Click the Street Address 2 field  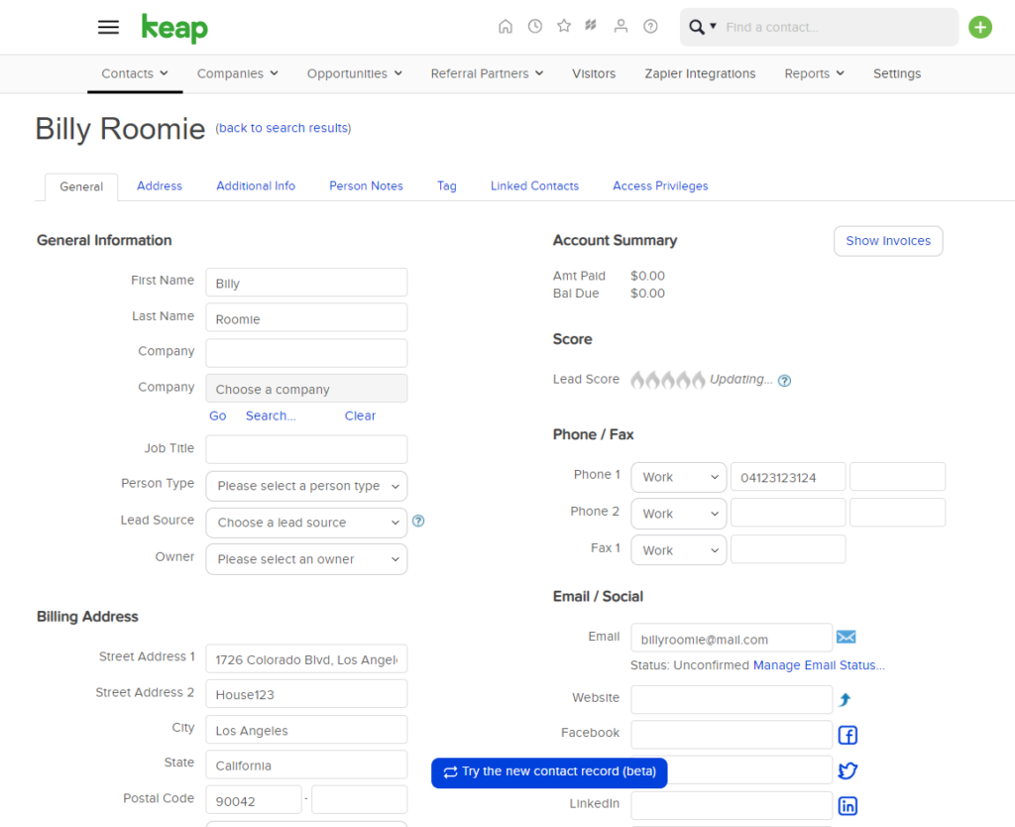306,694
